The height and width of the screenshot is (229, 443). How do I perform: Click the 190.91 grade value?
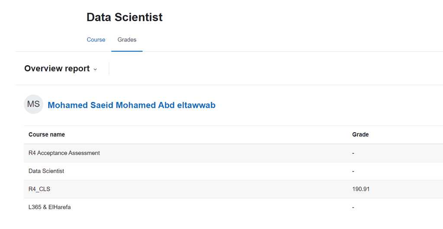pos(361,189)
